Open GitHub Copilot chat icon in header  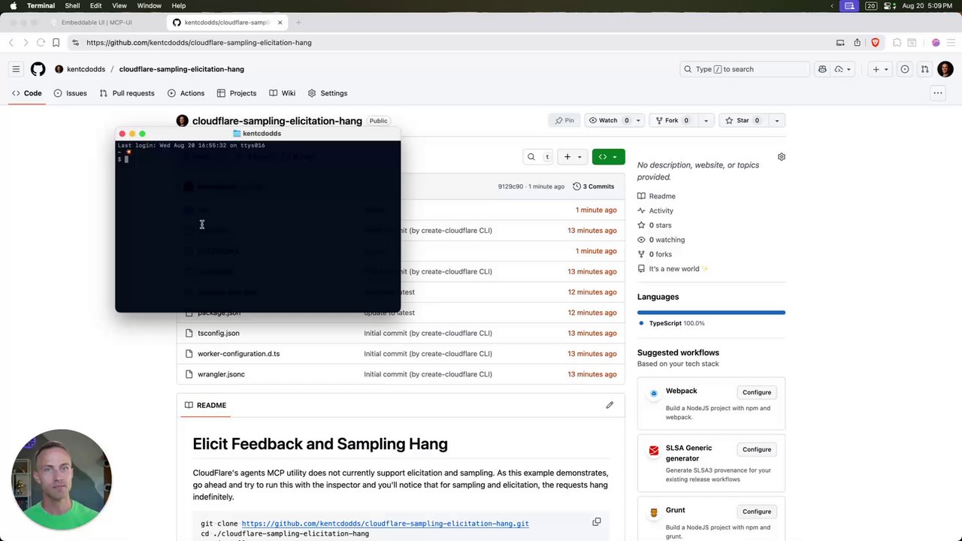point(822,69)
